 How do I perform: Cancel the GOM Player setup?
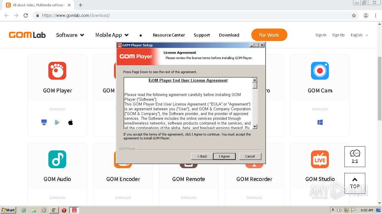(x=250, y=156)
